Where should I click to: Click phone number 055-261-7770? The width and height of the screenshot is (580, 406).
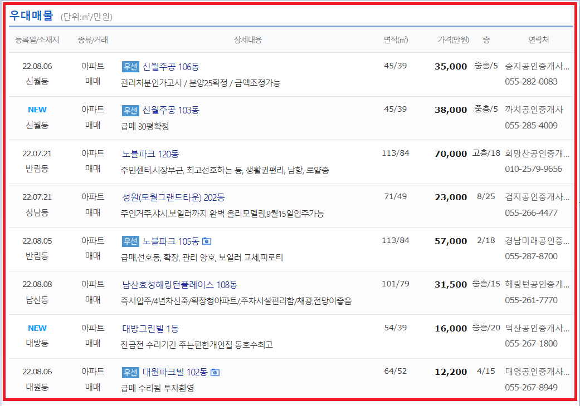[x=531, y=300]
